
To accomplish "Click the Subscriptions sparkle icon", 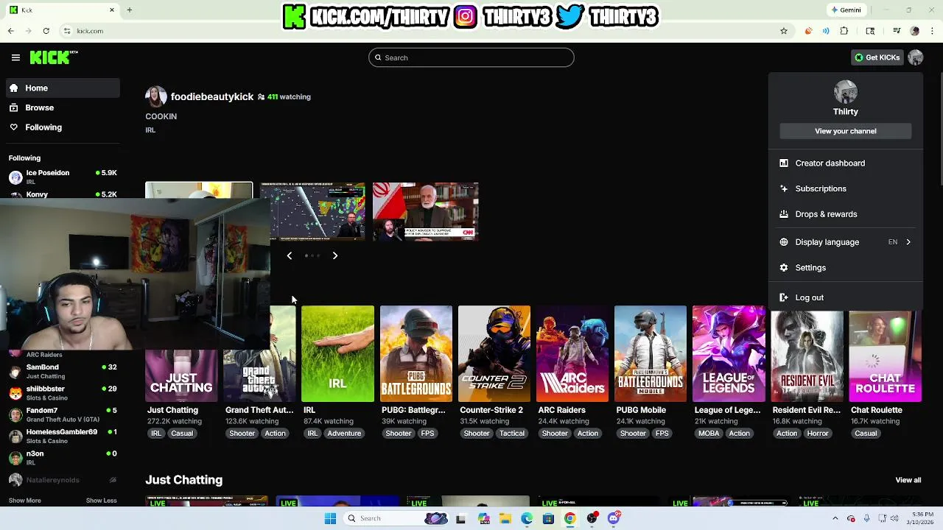I will point(784,188).
